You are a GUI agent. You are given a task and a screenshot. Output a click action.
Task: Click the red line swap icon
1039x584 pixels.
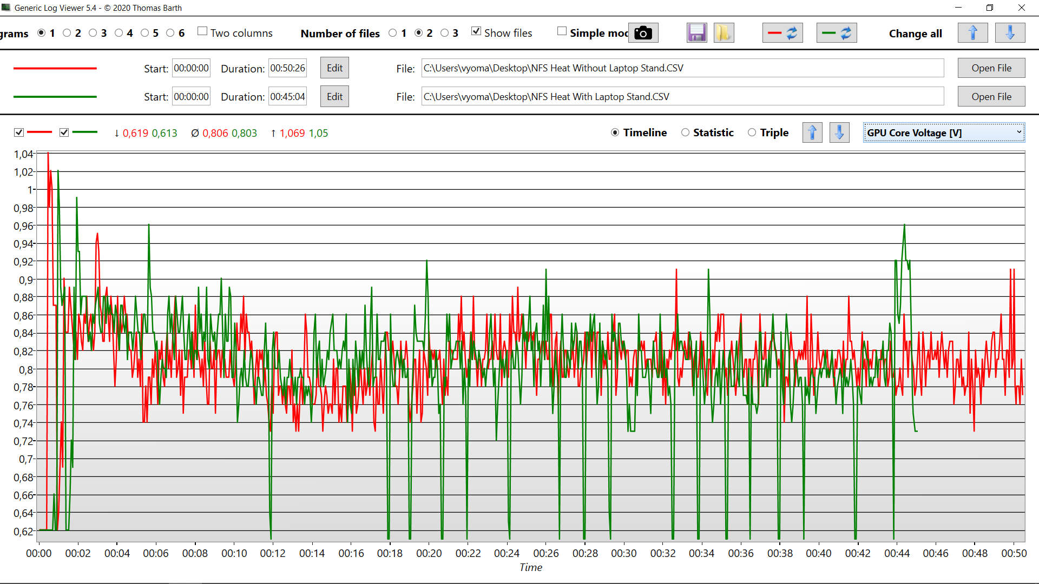pos(782,33)
